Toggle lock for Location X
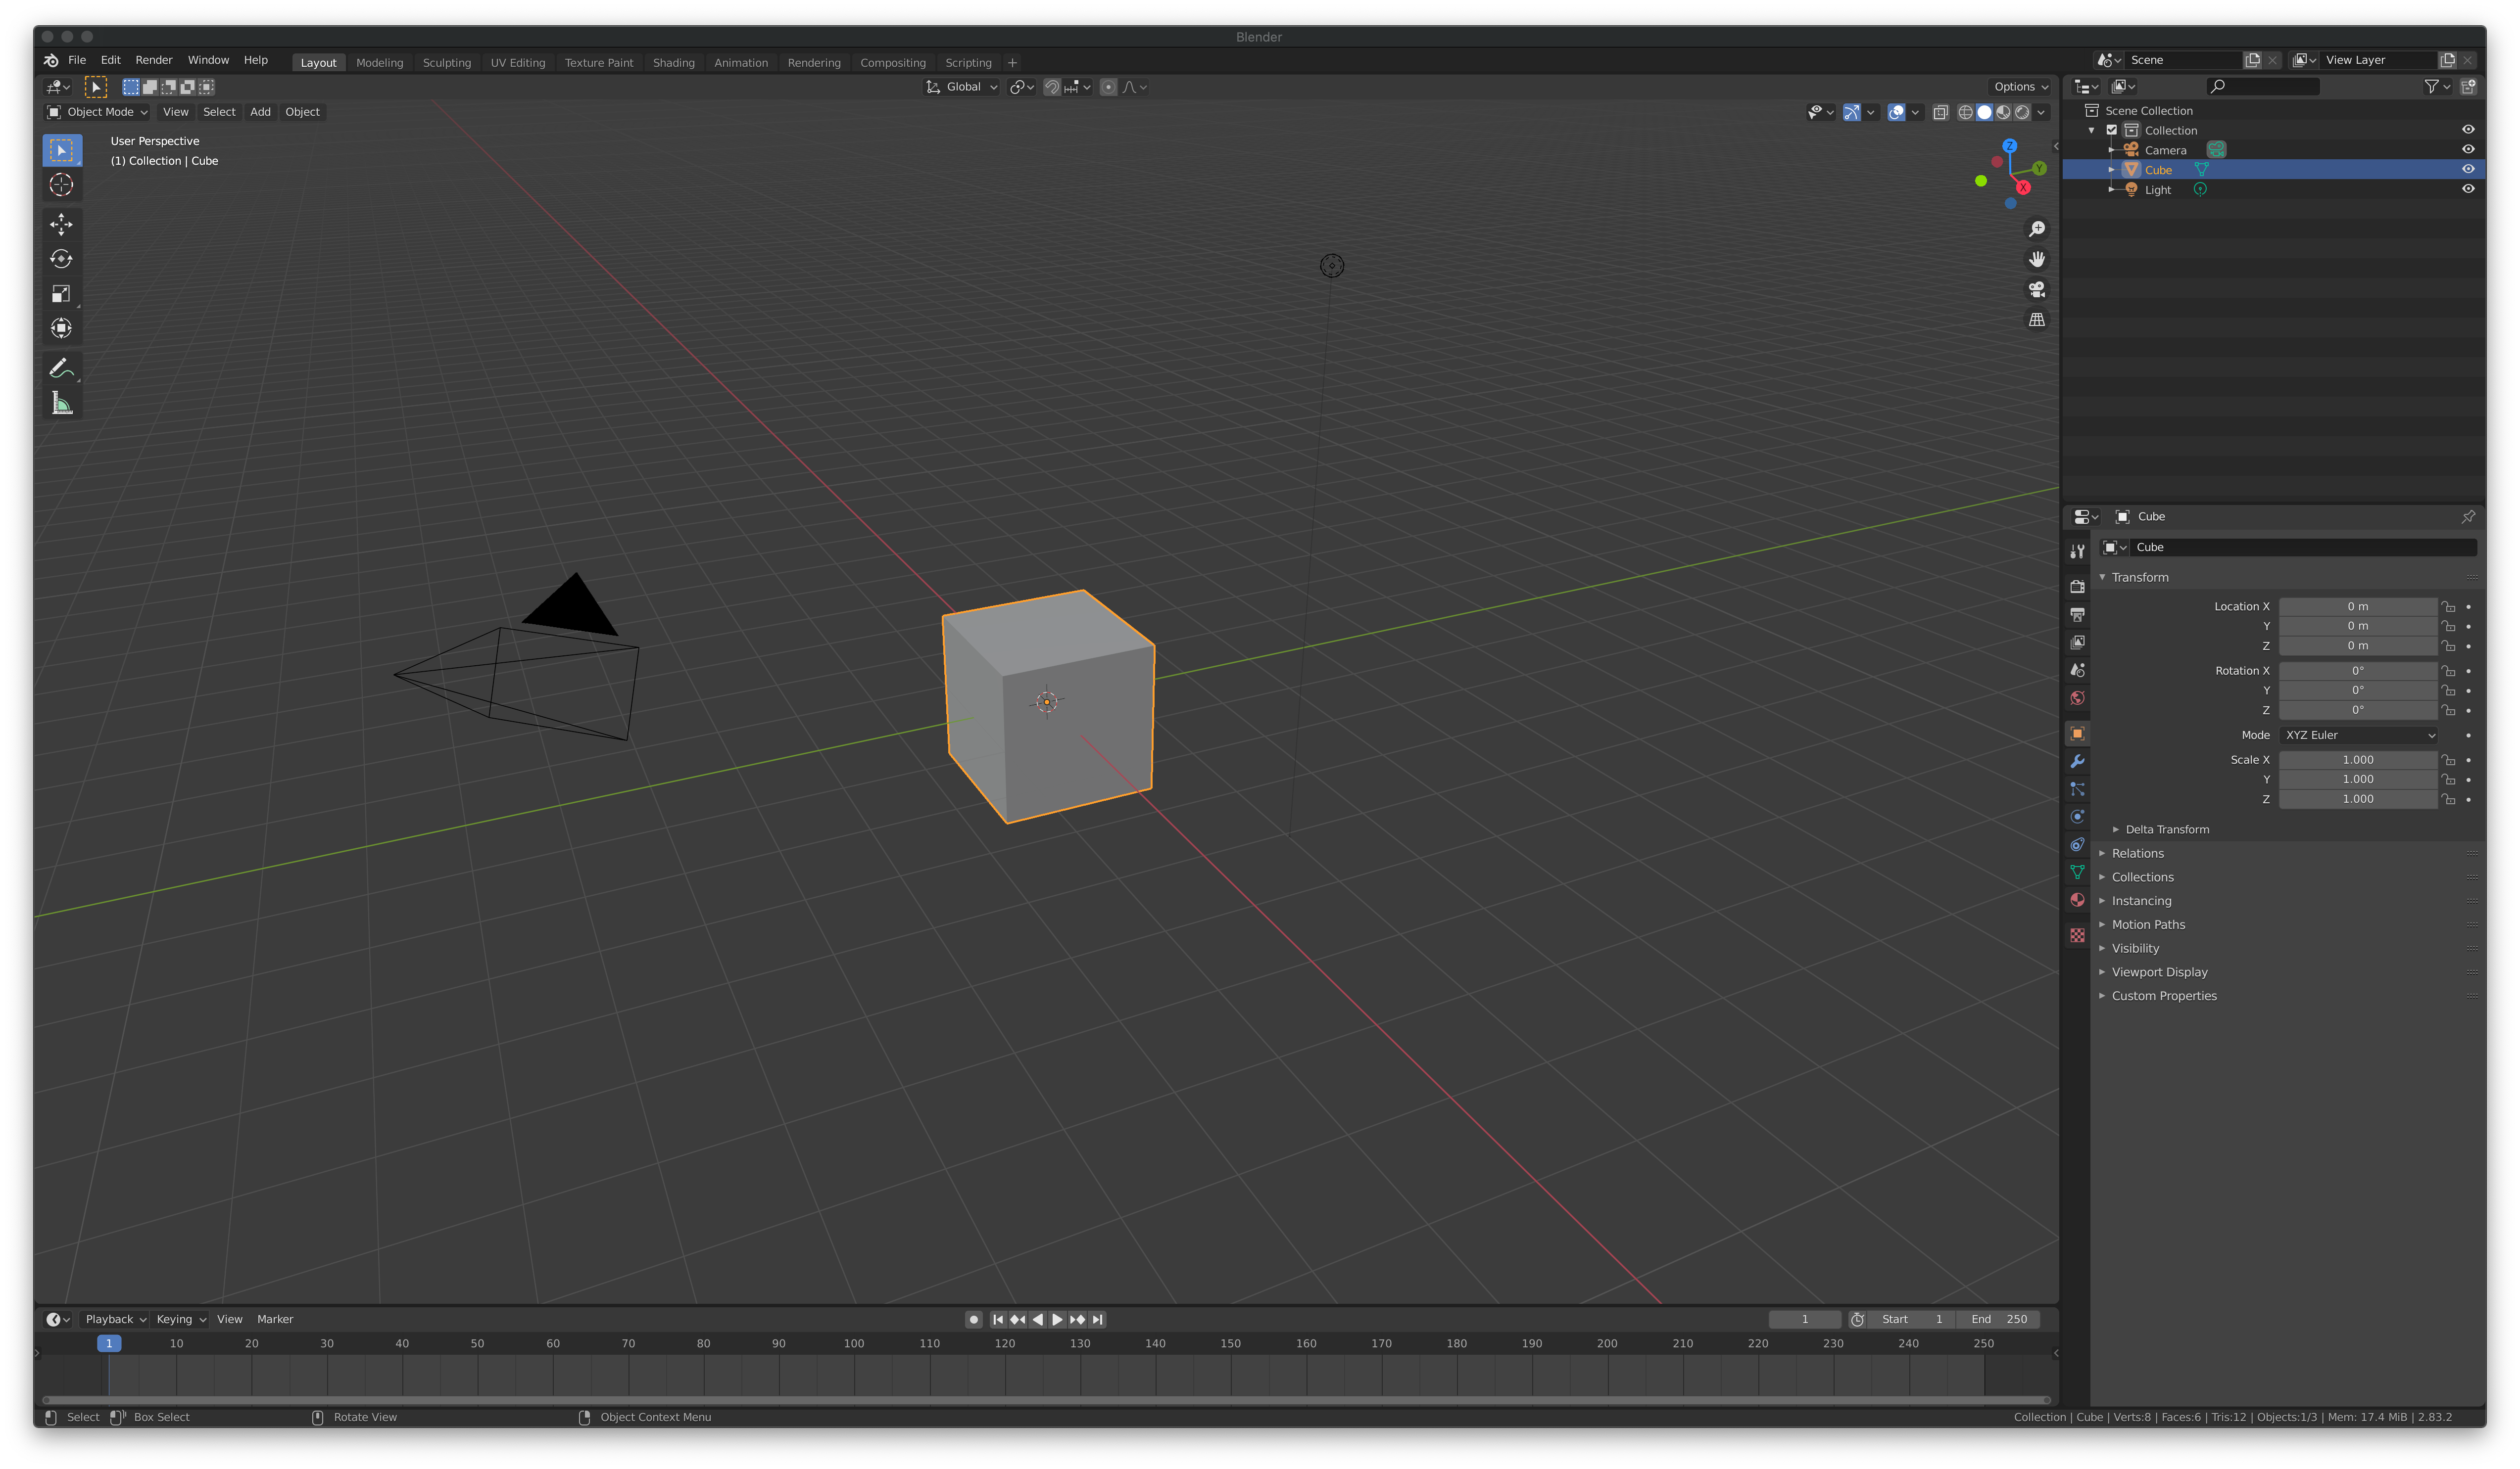The image size is (2520, 1469). 2448,606
